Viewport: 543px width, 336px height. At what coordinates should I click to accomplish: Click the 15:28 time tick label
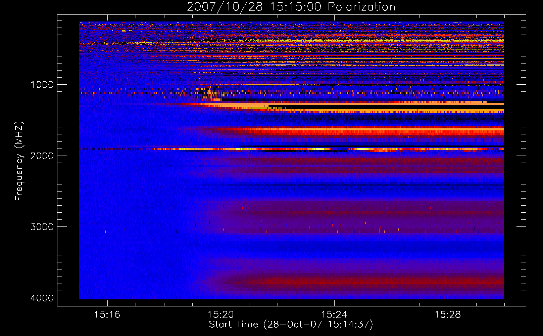point(448,315)
